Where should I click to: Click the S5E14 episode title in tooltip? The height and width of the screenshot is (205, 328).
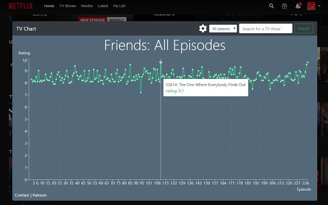click(x=206, y=85)
